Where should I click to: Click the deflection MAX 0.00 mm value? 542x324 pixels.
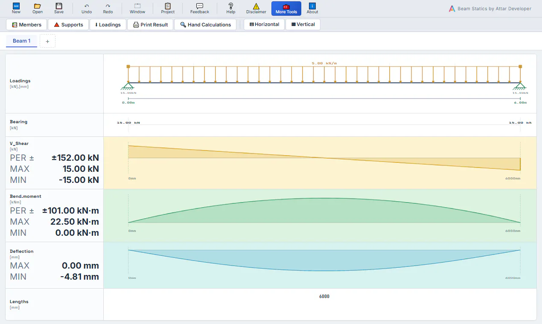pos(80,266)
